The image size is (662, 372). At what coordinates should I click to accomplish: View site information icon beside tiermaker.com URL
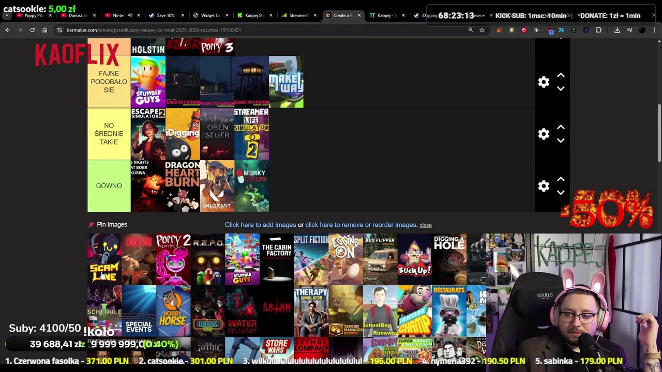59,30
